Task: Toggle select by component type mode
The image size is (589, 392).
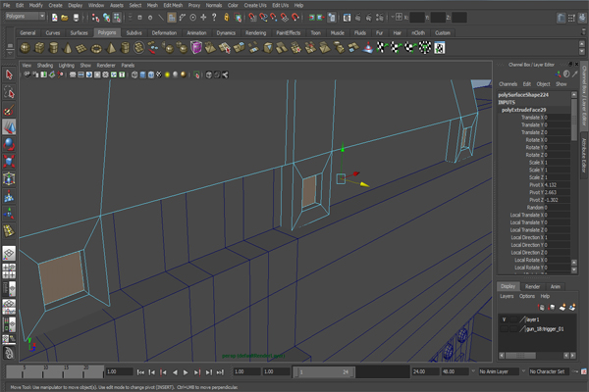Action: tap(117, 18)
